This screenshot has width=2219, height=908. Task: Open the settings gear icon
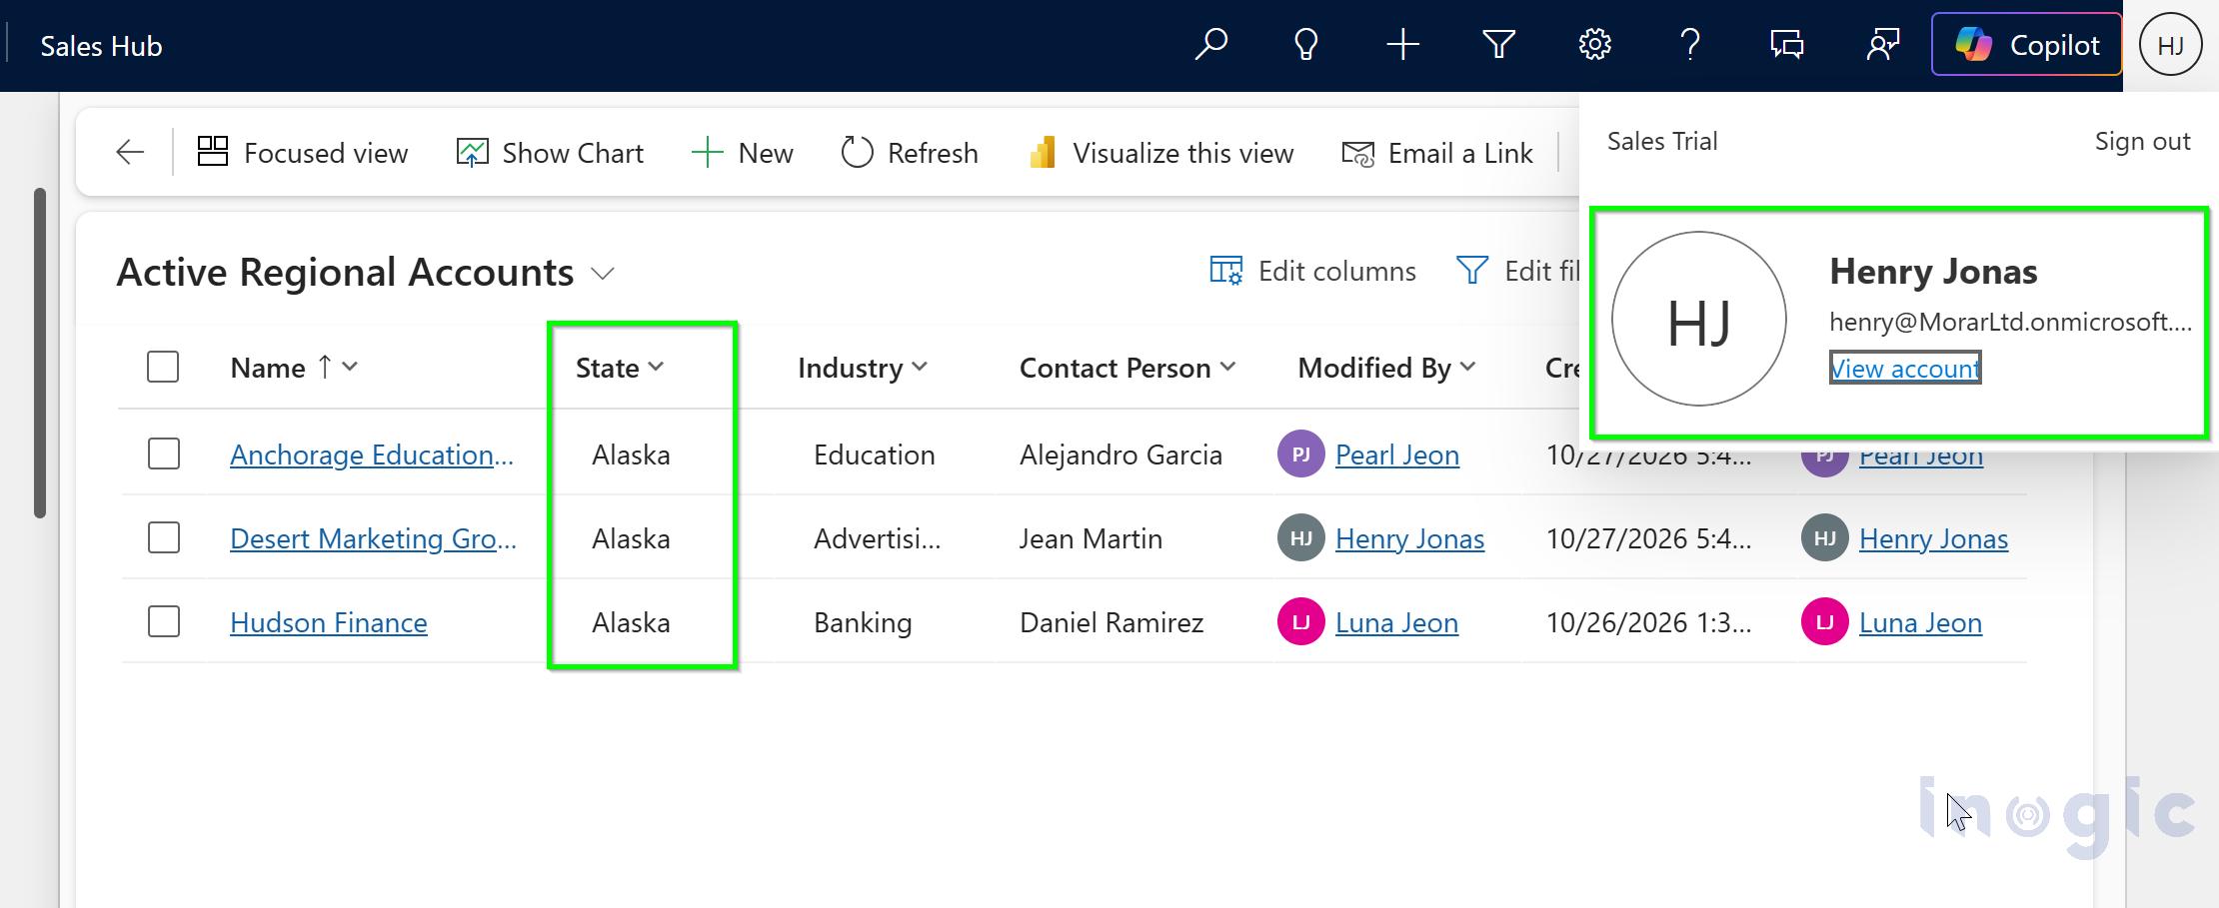click(x=1594, y=45)
